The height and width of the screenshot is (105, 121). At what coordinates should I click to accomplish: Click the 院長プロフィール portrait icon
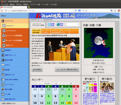click(x=3, y=55)
